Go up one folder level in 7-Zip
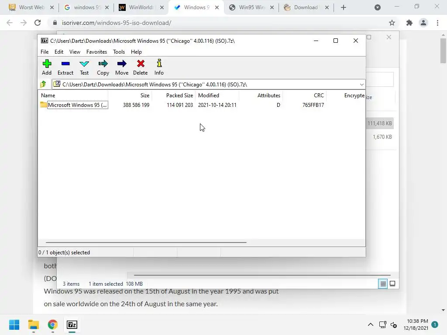The image size is (447, 335). pos(43,84)
